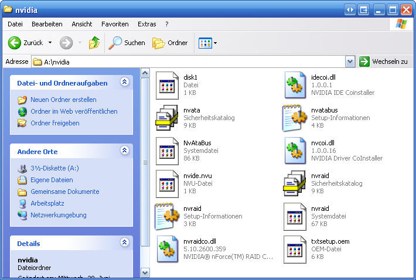
Task: Collapse the Andere Orte panel
Action: (125, 151)
